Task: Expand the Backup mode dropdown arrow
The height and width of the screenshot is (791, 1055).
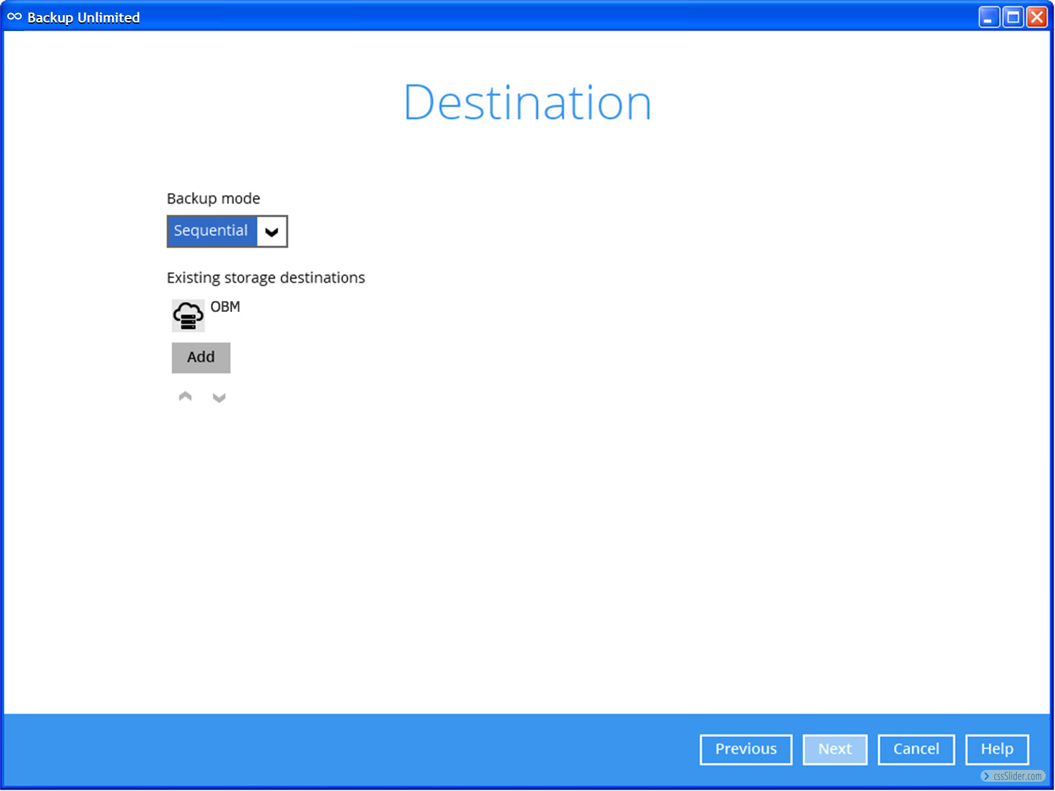Action: 272,231
